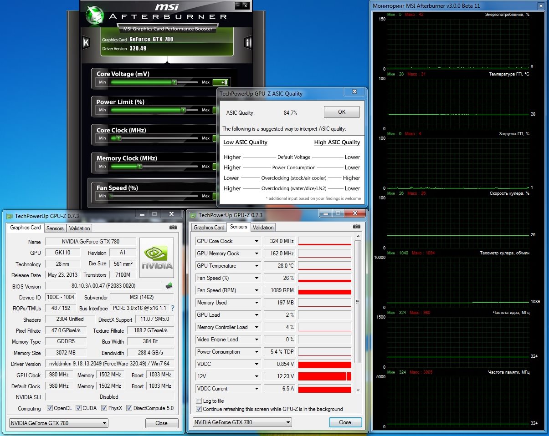Uncheck Continue refreshing in background option
This screenshot has height=436, width=549.
click(x=199, y=409)
